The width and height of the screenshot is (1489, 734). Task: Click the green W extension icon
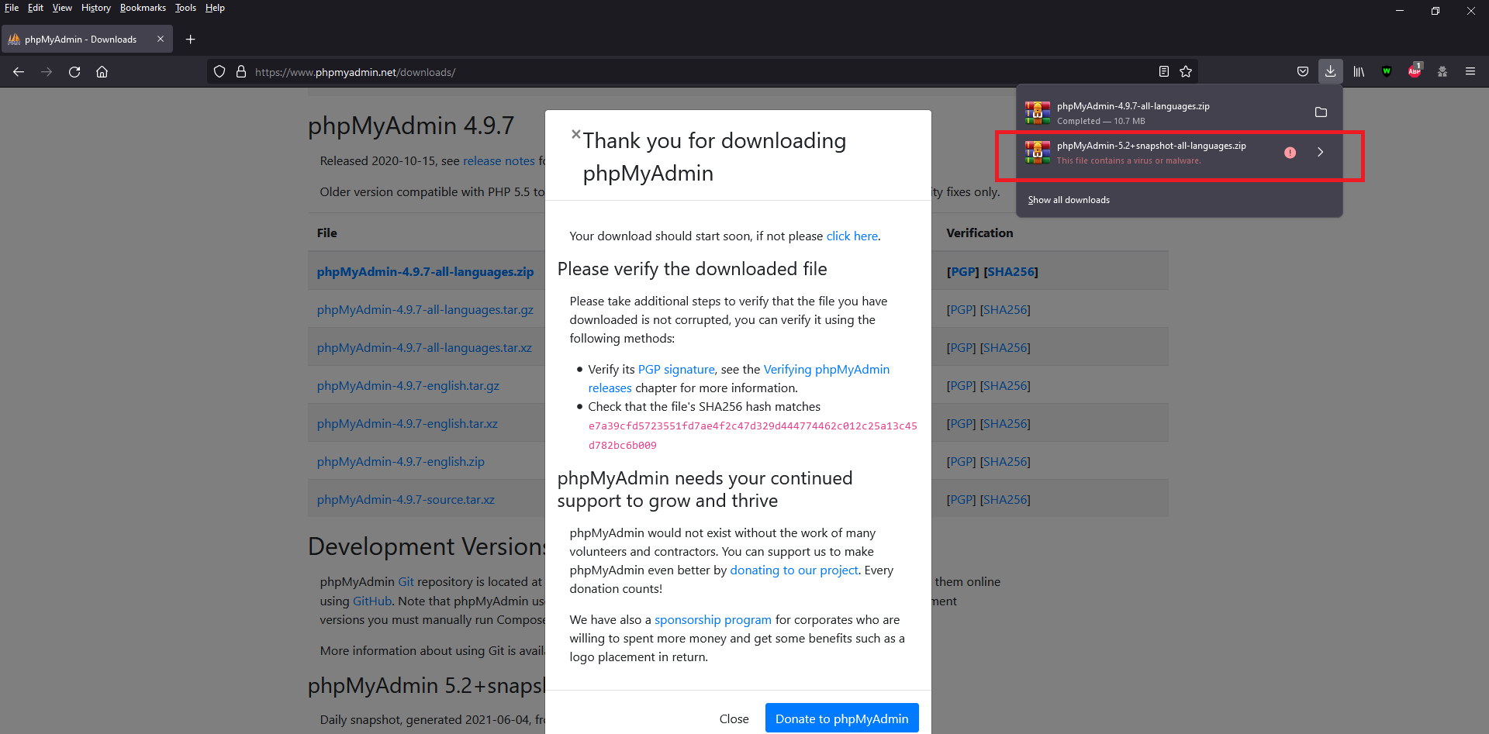coord(1387,71)
